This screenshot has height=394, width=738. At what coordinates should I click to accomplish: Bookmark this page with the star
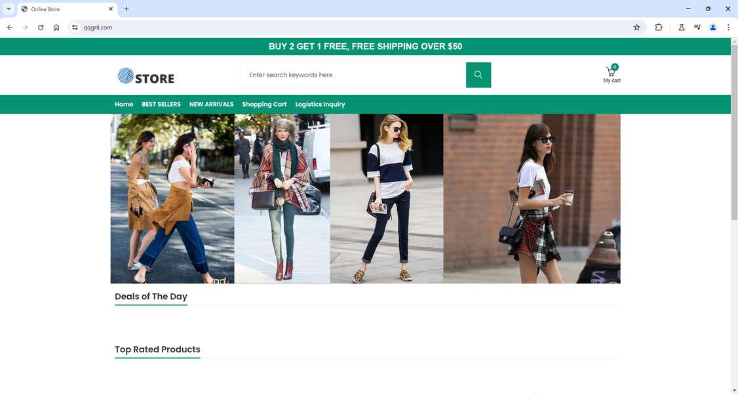pyautogui.click(x=637, y=27)
